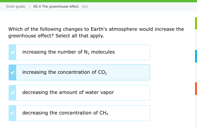
Task: Select 'increasing the concentration of CO₂' answer text
Action: click(x=64, y=72)
